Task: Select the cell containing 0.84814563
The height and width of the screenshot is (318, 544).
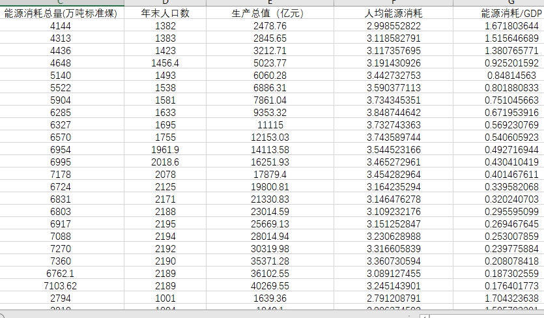Action: click(498, 76)
